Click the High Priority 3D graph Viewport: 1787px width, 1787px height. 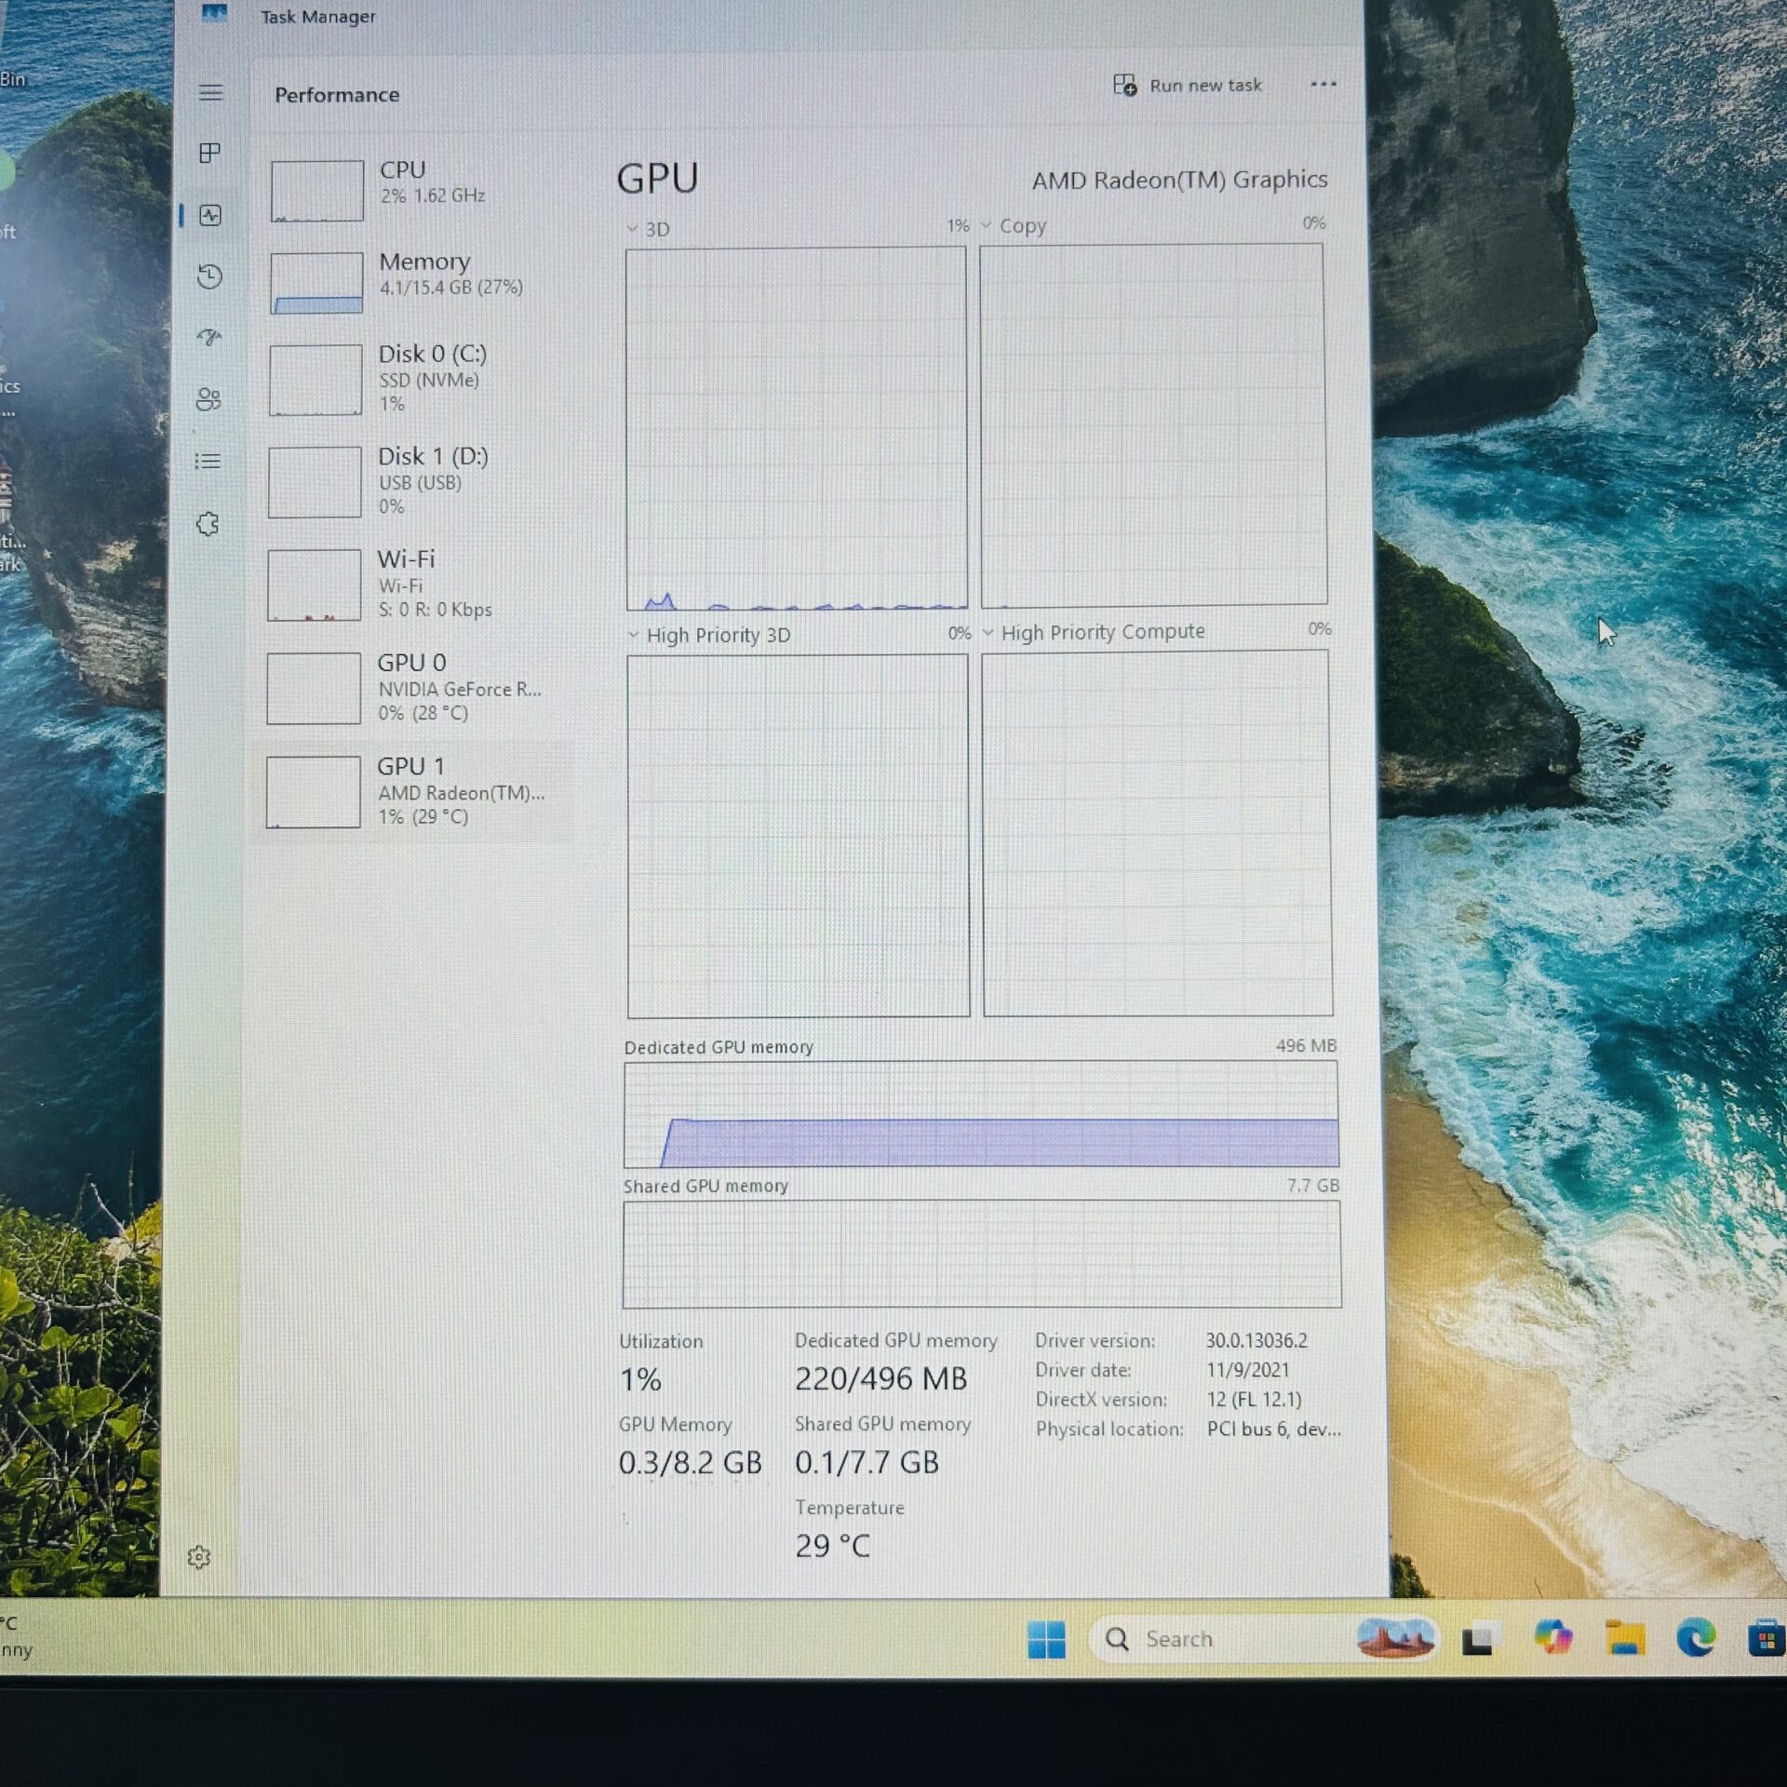click(799, 836)
